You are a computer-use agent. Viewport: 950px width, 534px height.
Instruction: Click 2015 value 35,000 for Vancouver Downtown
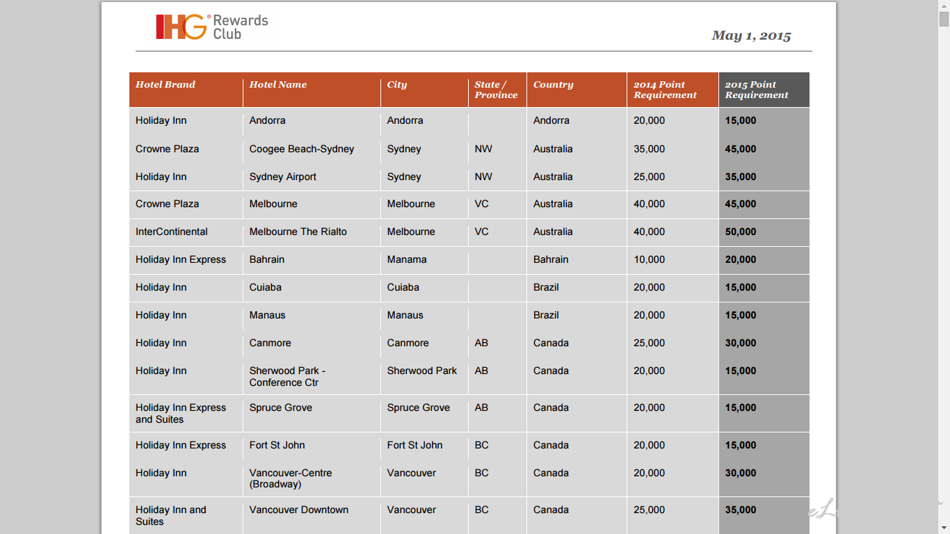pos(741,510)
